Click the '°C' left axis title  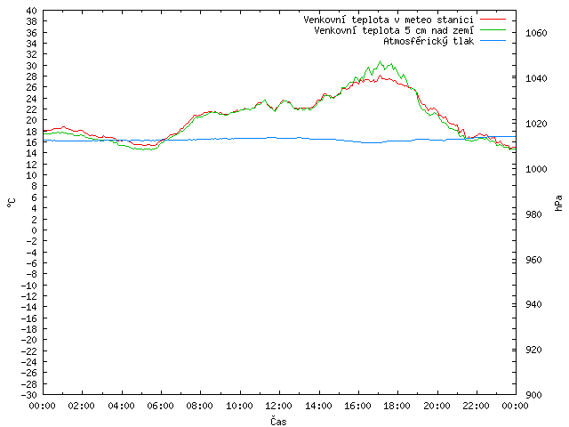pyautogui.click(x=12, y=203)
